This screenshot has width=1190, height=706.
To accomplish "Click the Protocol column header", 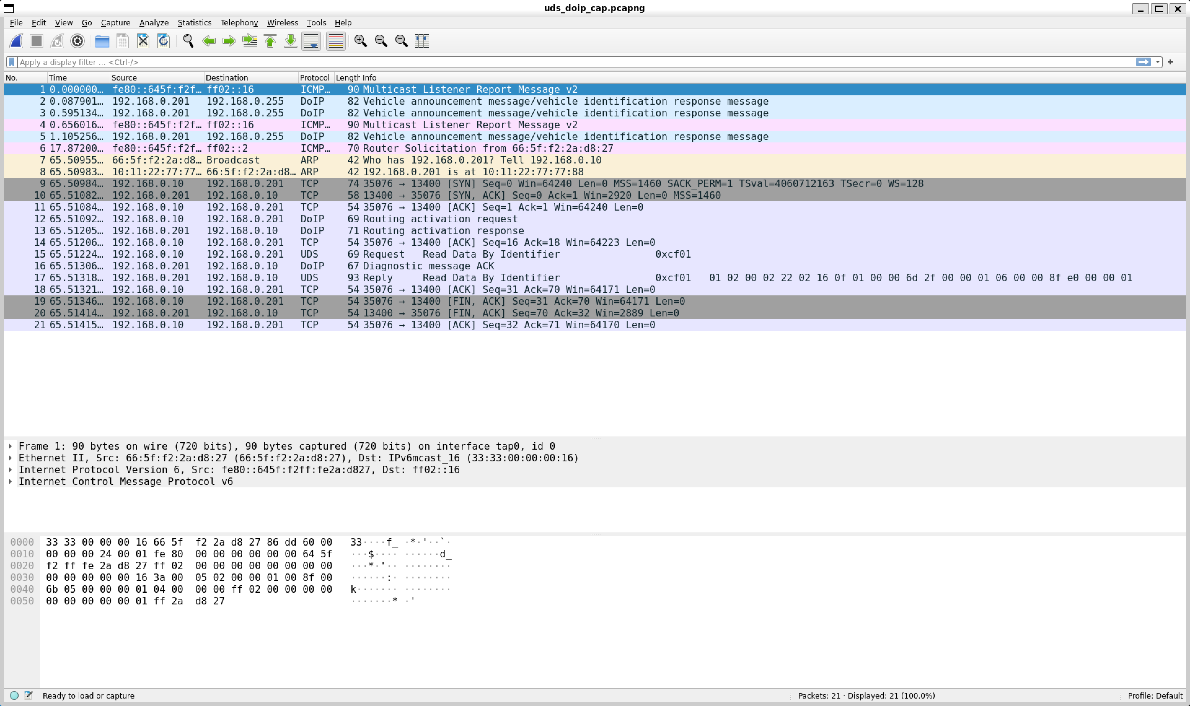I will 314,77.
